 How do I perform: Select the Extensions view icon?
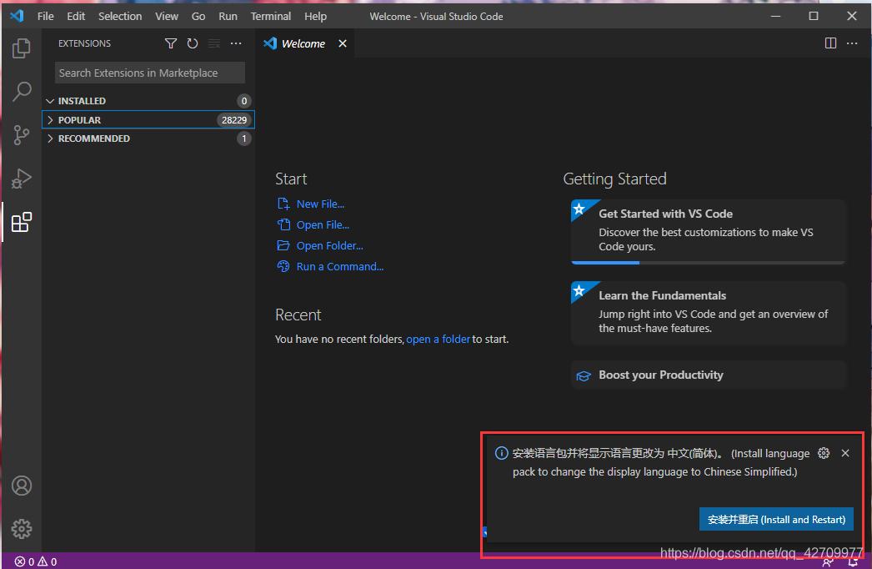[x=21, y=222]
